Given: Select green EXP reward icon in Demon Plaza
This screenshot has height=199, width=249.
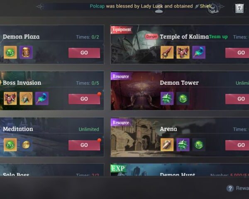Looking at the screenshot, I should point(10,53).
